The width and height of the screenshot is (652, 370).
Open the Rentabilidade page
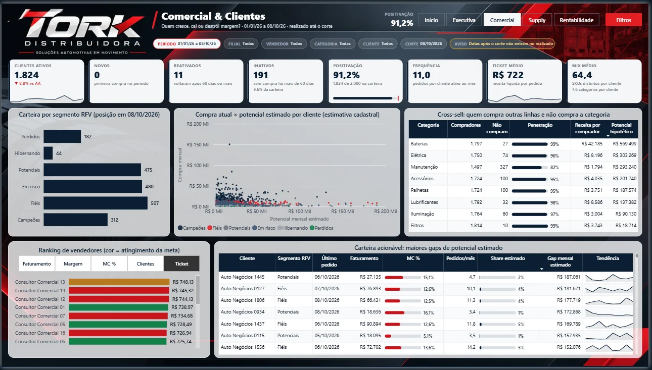coord(577,20)
